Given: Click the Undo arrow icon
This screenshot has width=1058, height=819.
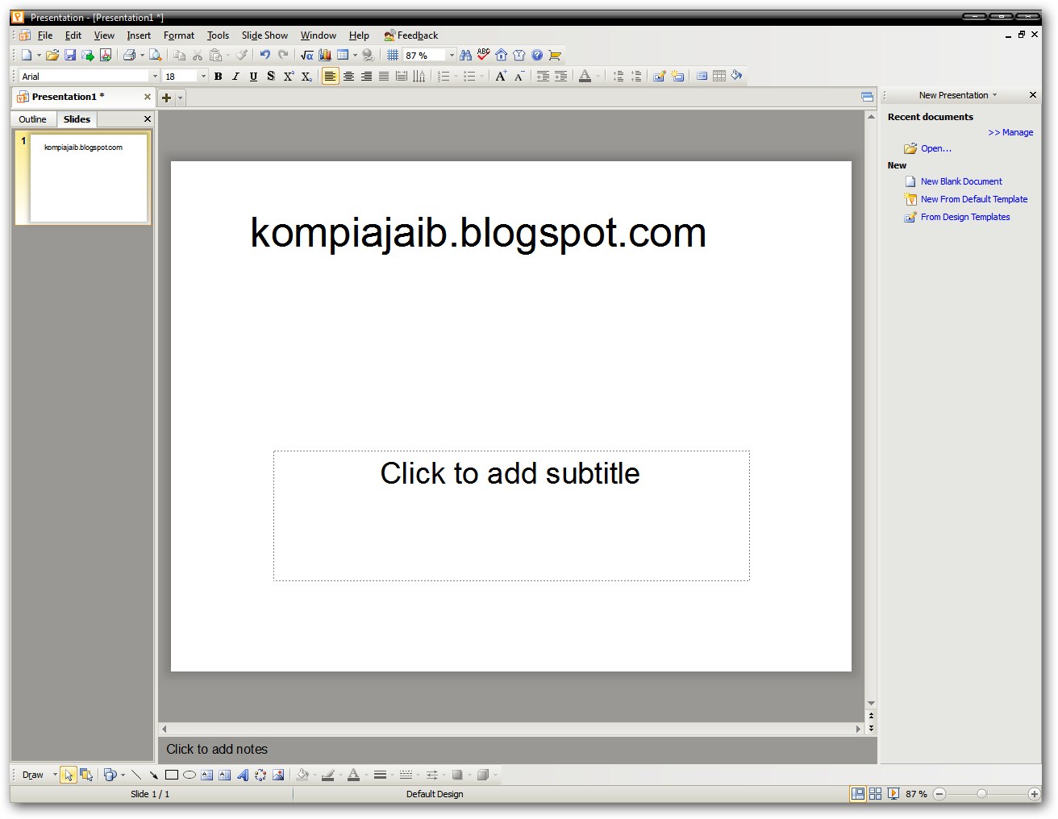Looking at the screenshot, I should click(264, 56).
